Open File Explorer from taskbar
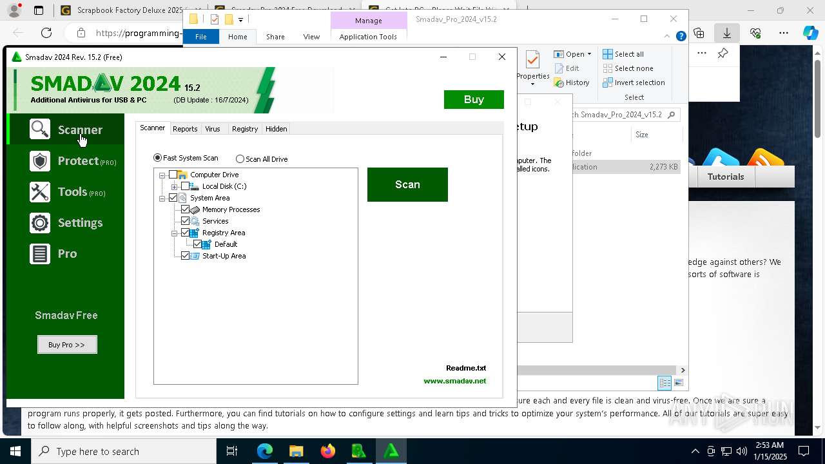Screen dimensions: 825x464 [x=296, y=451]
